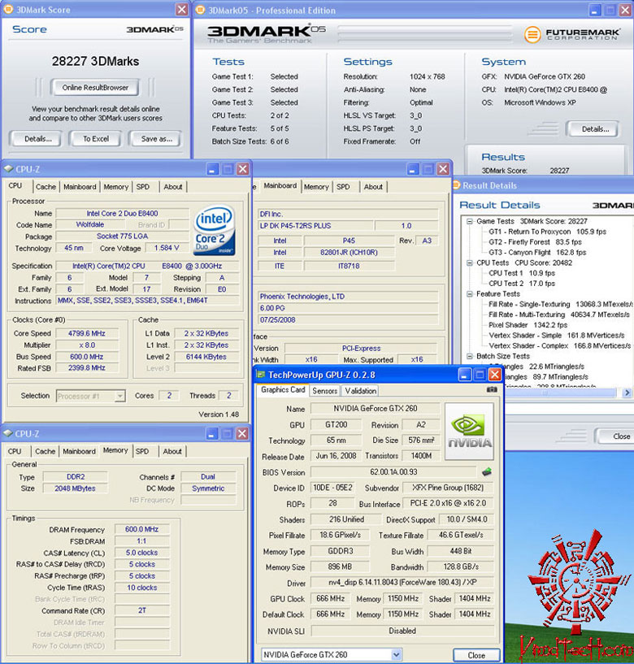Viewport: 634px width, 664px height.
Task: Open the Processor #1 selection dropdown
Action: [x=119, y=396]
